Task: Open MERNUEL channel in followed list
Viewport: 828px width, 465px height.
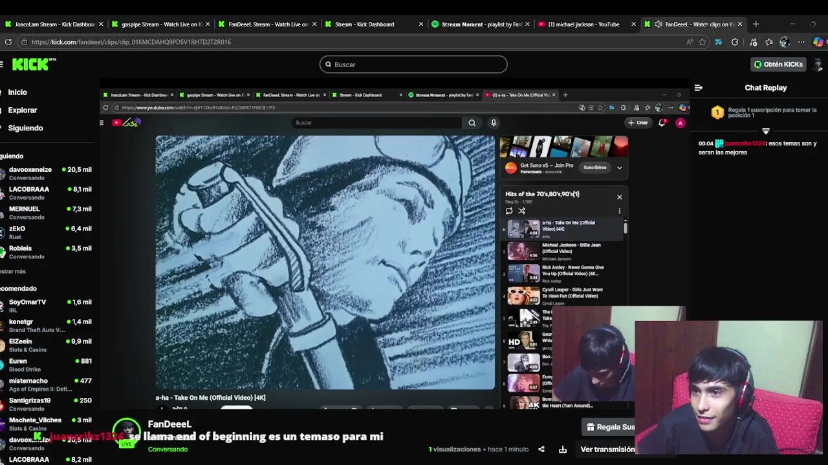Action: pos(47,212)
